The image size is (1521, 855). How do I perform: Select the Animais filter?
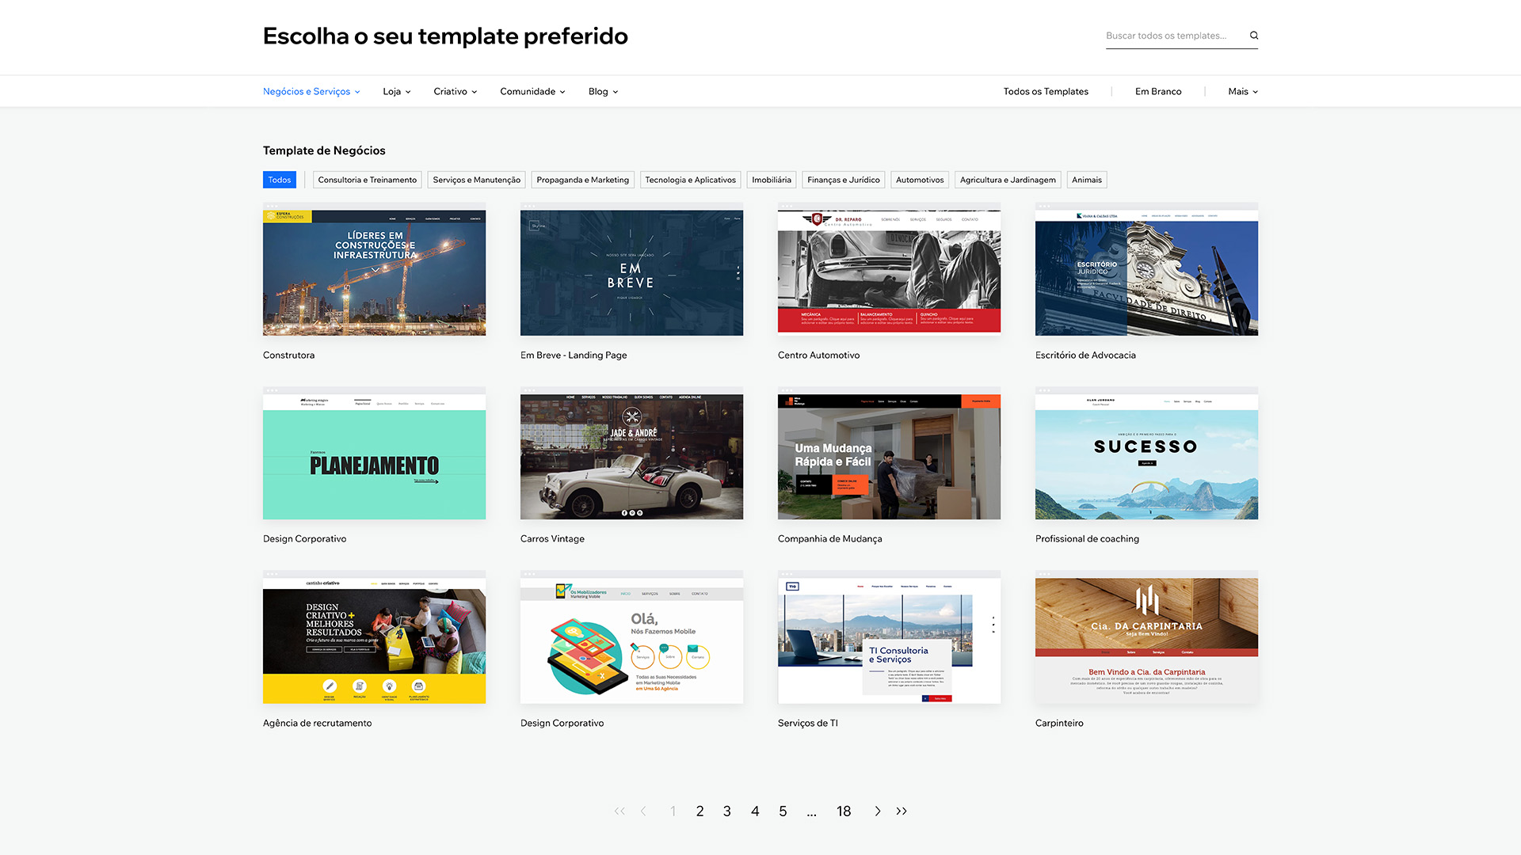(x=1086, y=180)
